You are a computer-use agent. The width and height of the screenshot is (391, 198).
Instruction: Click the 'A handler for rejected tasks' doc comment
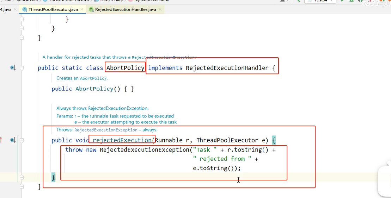pyautogui.click(x=119, y=57)
